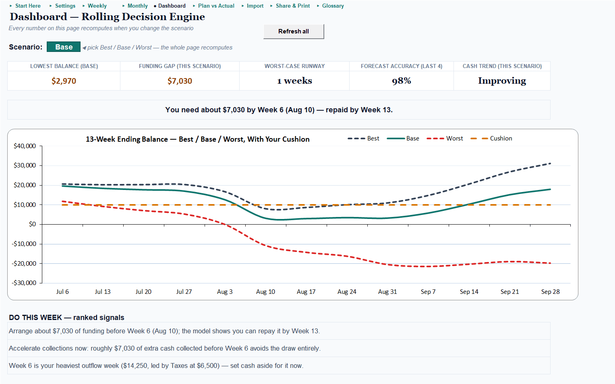Image resolution: width=615 pixels, height=384 pixels.
Task: Click the chart title 13-Week Ending Balance
Action: pyautogui.click(x=198, y=139)
